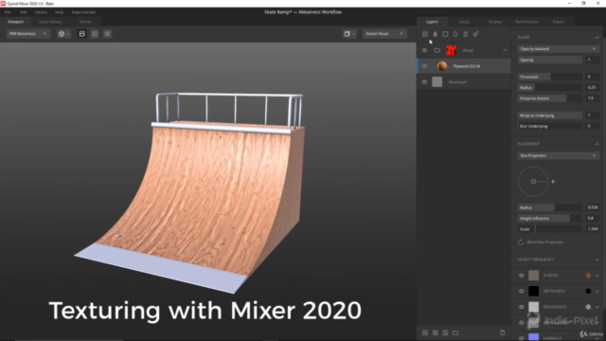The height and width of the screenshot is (341, 606).
Task: Click the Quixel Mixer app icon in title bar
Action: pos(3,4)
